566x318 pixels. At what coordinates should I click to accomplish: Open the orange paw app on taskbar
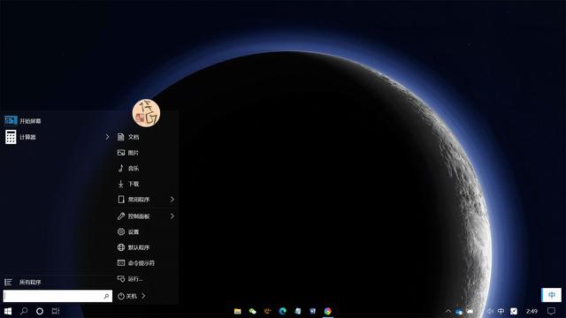pyautogui.click(x=267, y=311)
